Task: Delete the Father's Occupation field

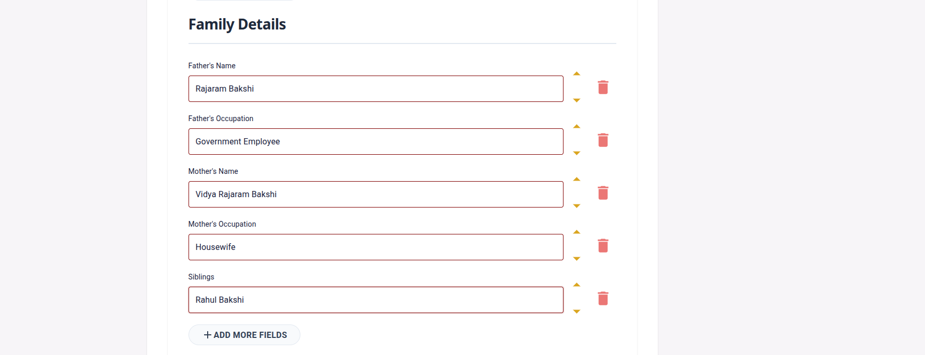Action: (x=603, y=140)
